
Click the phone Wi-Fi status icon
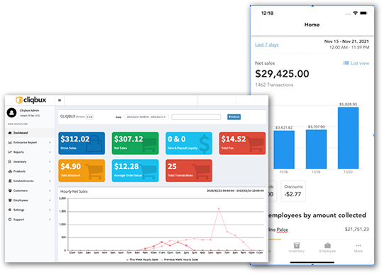(x=355, y=14)
